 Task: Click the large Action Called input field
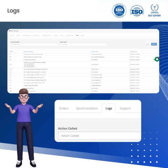[x=99, y=136]
